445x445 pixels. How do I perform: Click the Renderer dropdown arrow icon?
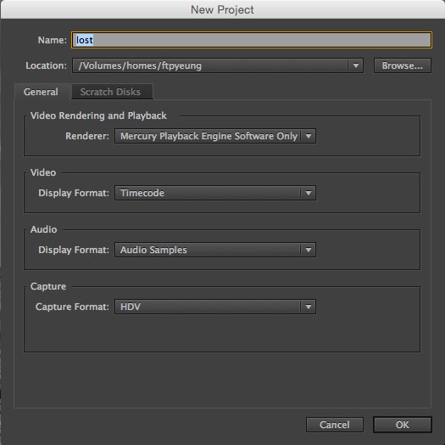309,136
